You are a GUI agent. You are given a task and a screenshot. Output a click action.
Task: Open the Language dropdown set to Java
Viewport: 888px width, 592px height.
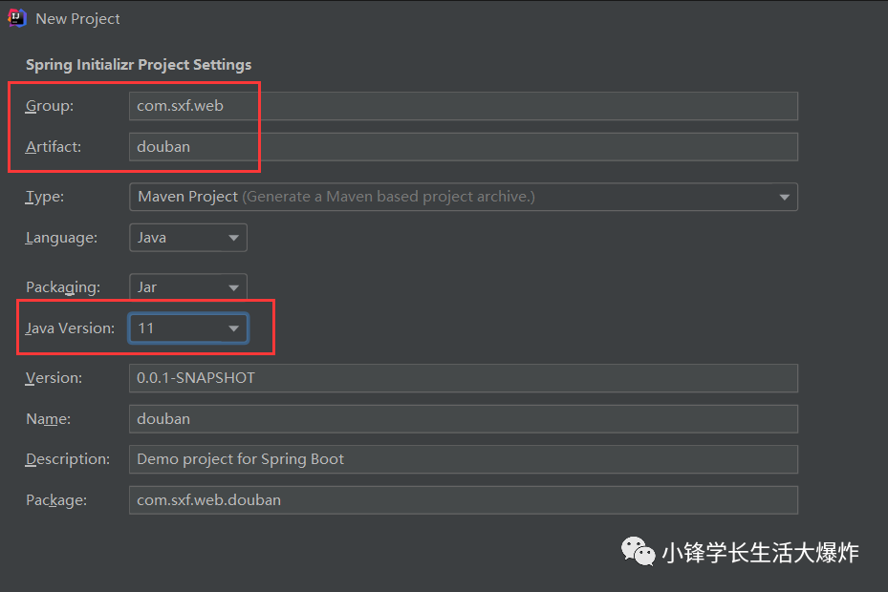click(187, 237)
